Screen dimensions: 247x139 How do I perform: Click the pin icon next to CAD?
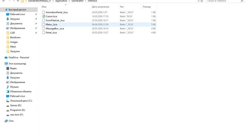pyautogui.click(x=36, y=33)
